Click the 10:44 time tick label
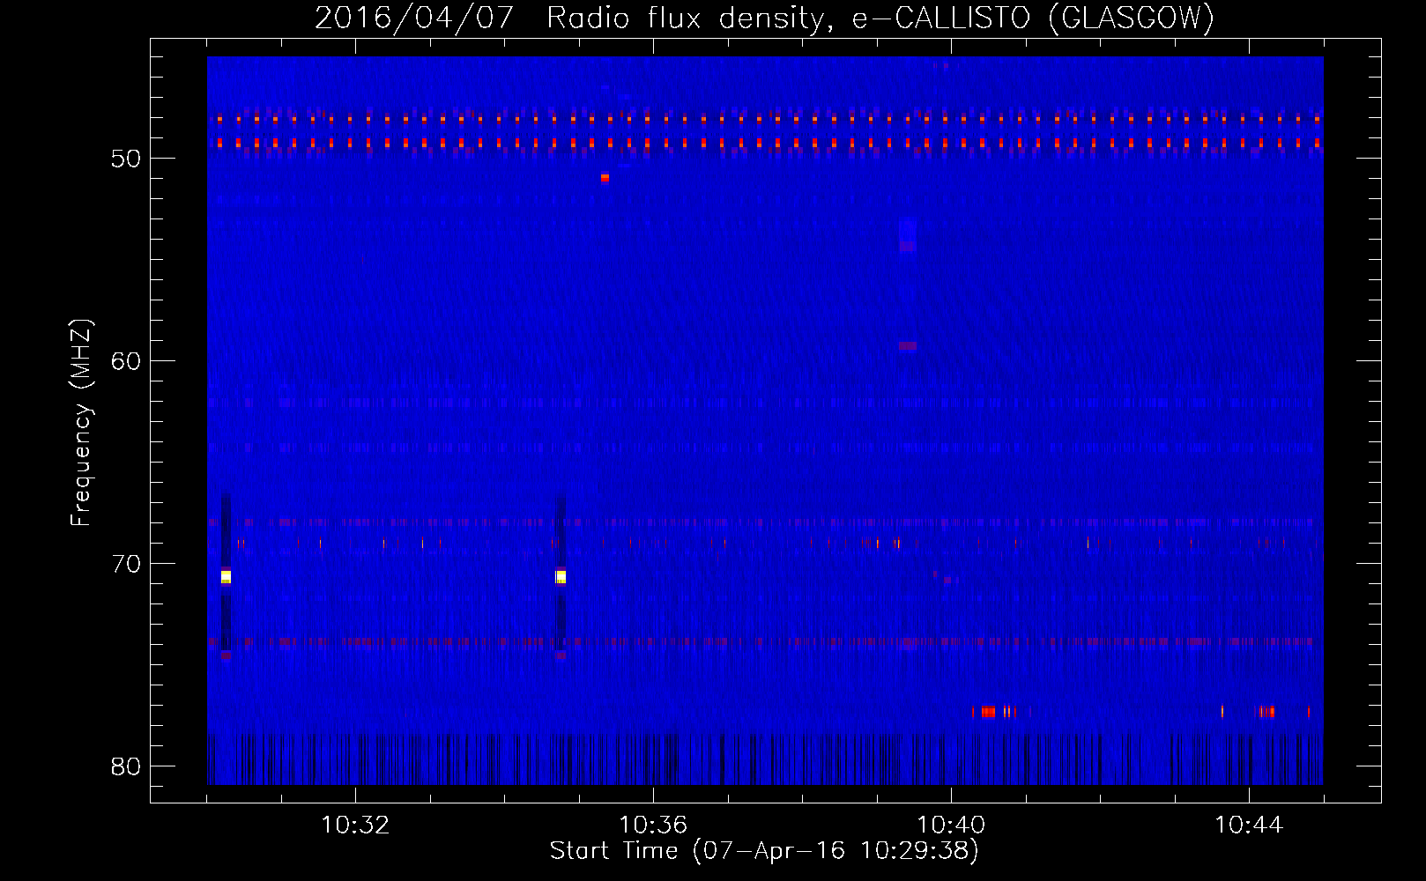The width and height of the screenshot is (1426, 881). 1249,825
